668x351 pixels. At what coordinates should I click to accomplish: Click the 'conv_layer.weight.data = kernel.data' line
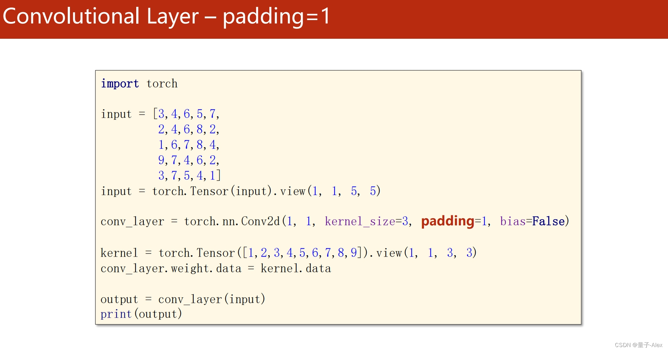pos(216,268)
